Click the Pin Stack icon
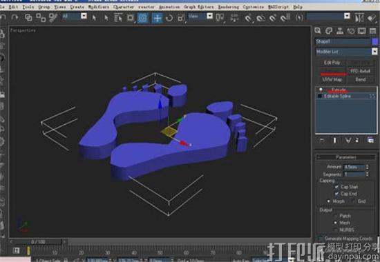The image size is (380, 262). (x=321, y=141)
